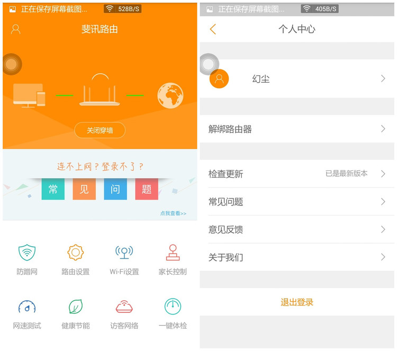Viewport: 397px width, 351px height.
Task: Tap 已是最新版本 status text
Action: (x=346, y=174)
